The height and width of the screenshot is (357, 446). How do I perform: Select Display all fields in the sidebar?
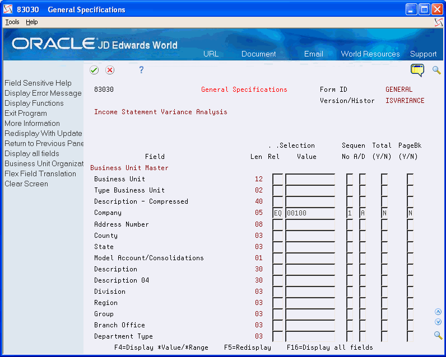pos(32,154)
